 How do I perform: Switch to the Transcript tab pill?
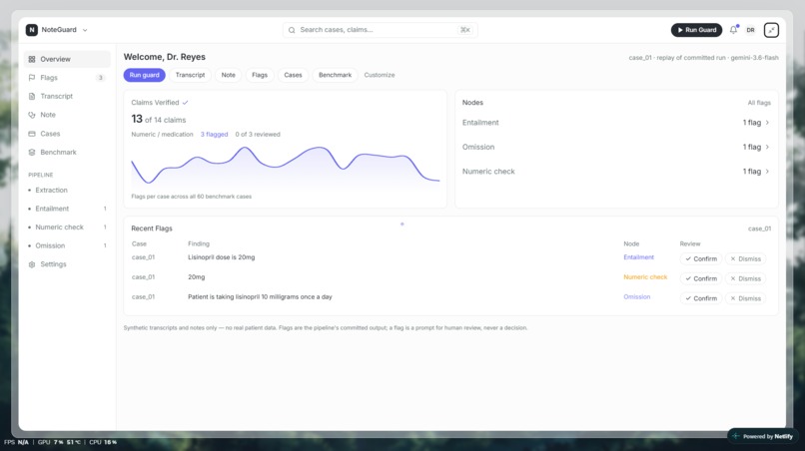(x=190, y=75)
